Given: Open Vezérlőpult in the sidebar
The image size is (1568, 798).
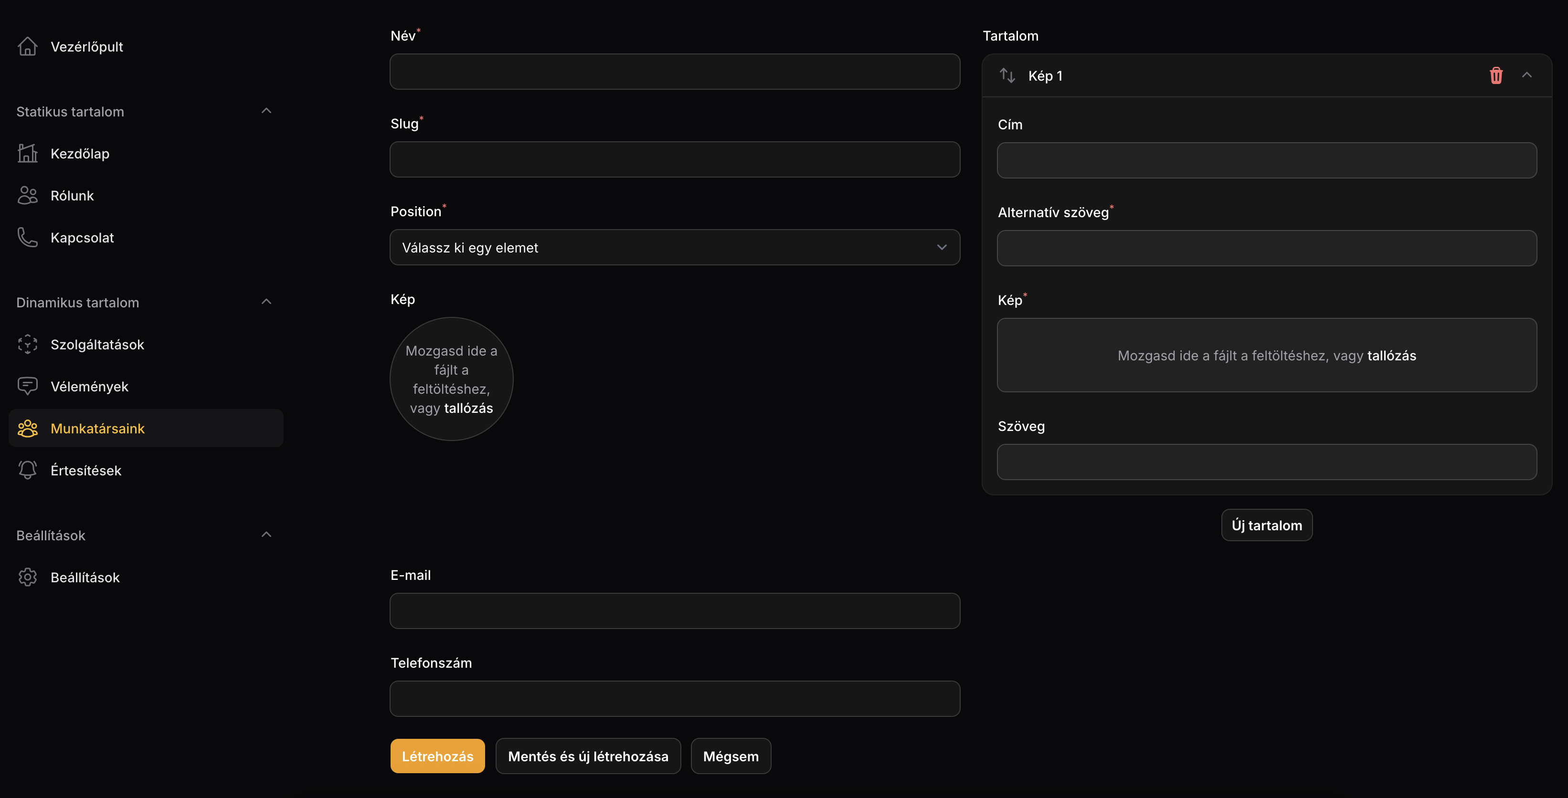Looking at the screenshot, I should [x=146, y=47].
